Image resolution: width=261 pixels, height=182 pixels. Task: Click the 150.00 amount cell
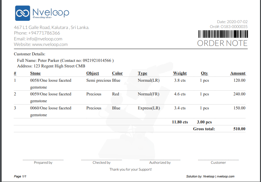coord(239,108)
